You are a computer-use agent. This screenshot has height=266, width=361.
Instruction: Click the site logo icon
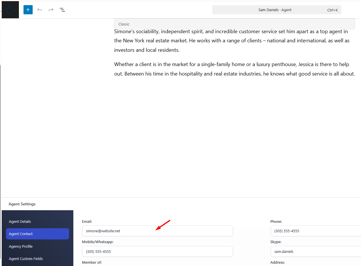(11, 10)
